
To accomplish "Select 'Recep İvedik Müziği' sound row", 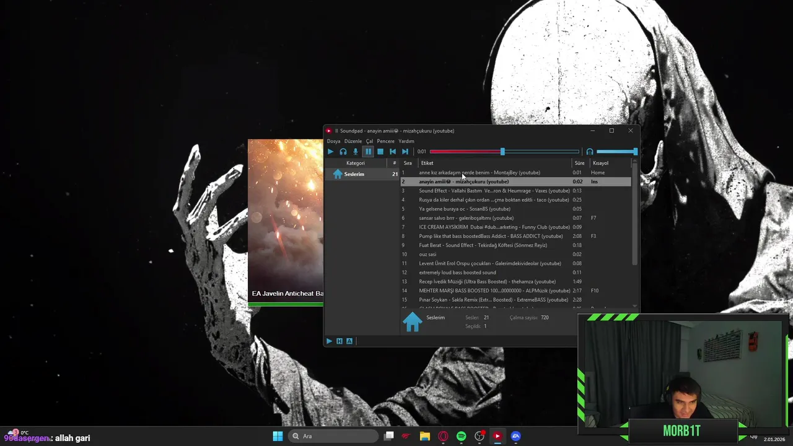I will pyautogui.click(x=515, y=282).
